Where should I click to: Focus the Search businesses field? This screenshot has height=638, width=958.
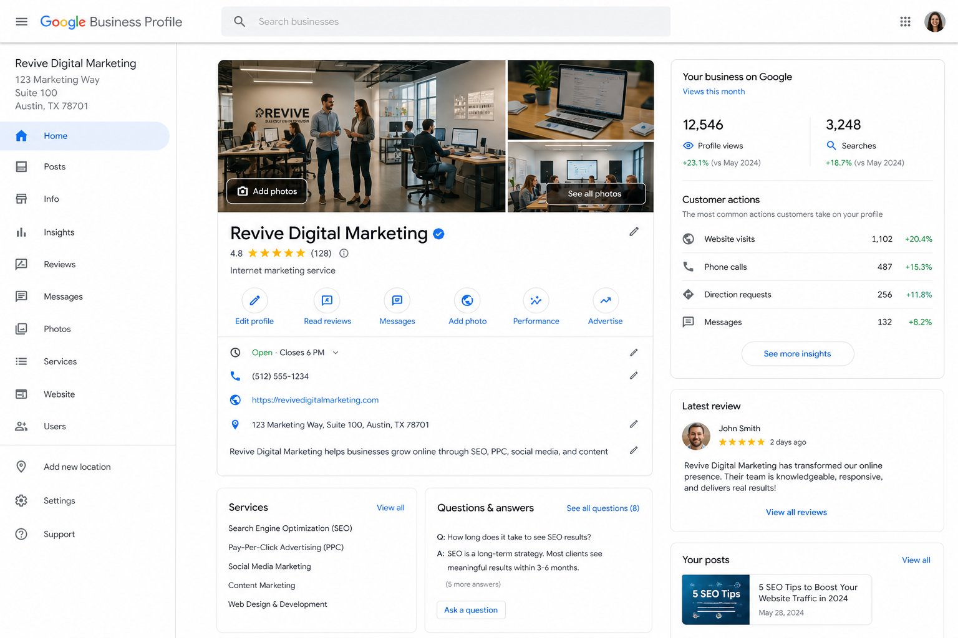[445, 22]
